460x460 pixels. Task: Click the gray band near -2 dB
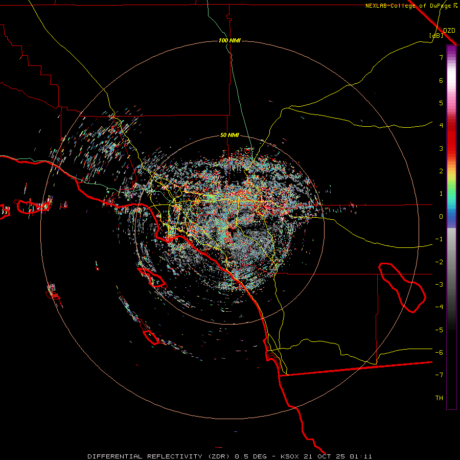[451, 262]
